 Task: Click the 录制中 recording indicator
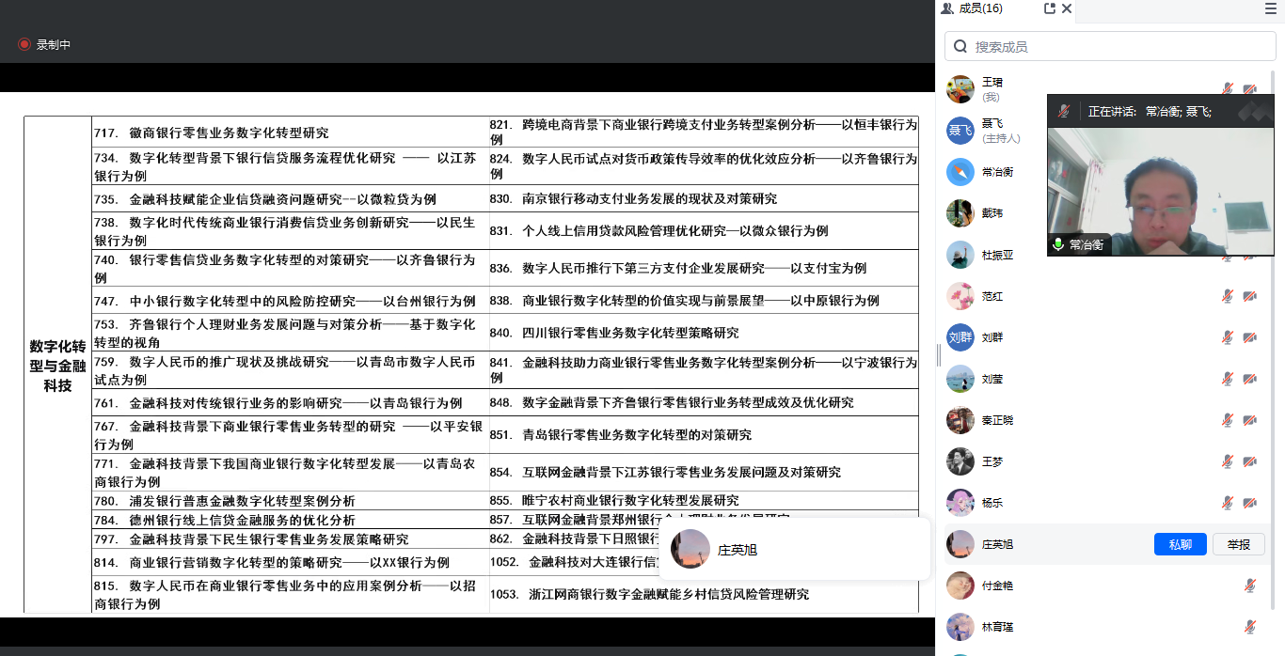pyautogui.click(x=44, y=44)
